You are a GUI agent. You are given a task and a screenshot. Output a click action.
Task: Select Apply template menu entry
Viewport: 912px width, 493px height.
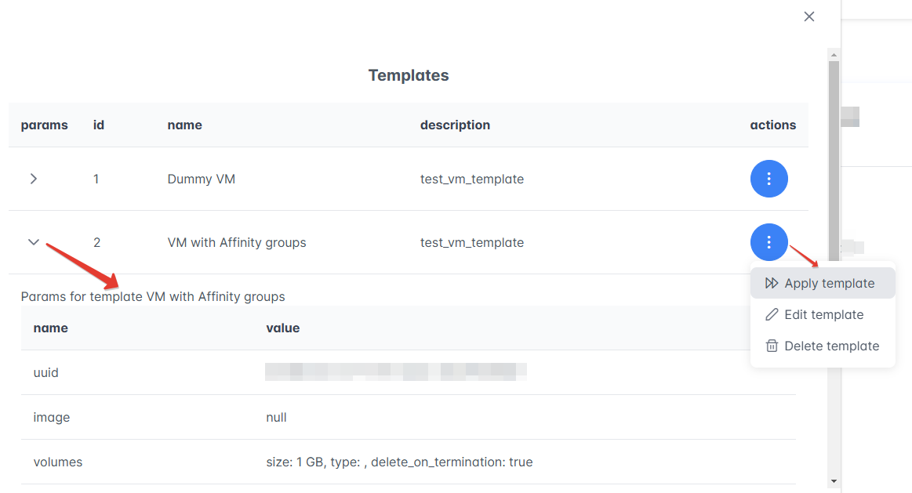coord(829,284)
